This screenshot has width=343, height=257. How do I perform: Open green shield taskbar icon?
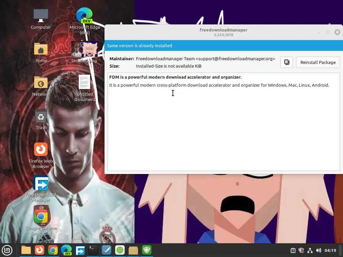click(x=147, y=250)
